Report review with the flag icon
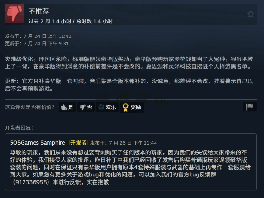 tap(250, 106)
